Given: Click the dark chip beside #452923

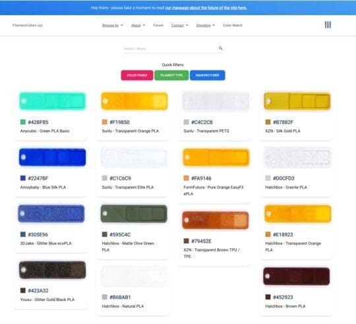Looking at the screenshot, I should pyautogui.click(x=268, y=297).
